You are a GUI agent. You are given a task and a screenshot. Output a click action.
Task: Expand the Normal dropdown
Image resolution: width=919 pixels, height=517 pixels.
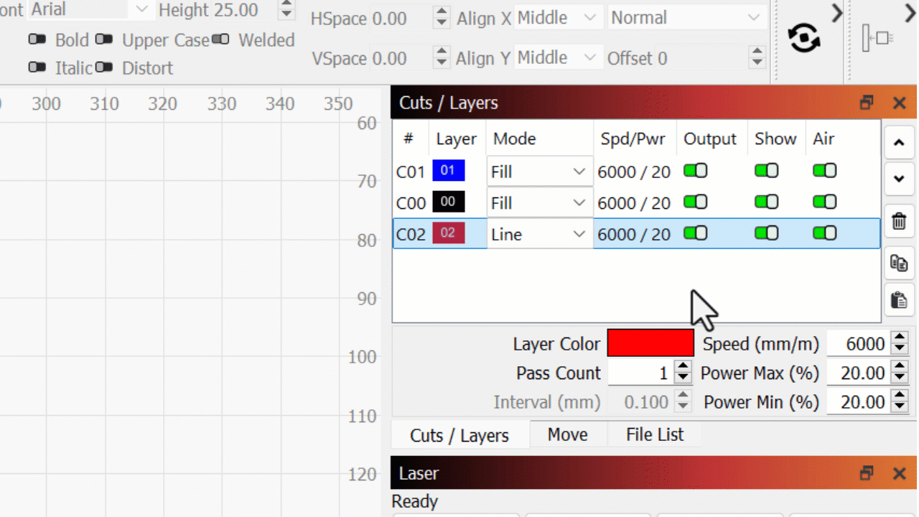[x=685, y=18]
